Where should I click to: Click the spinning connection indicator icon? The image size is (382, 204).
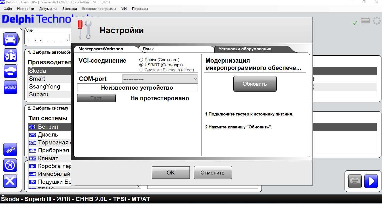377,21
